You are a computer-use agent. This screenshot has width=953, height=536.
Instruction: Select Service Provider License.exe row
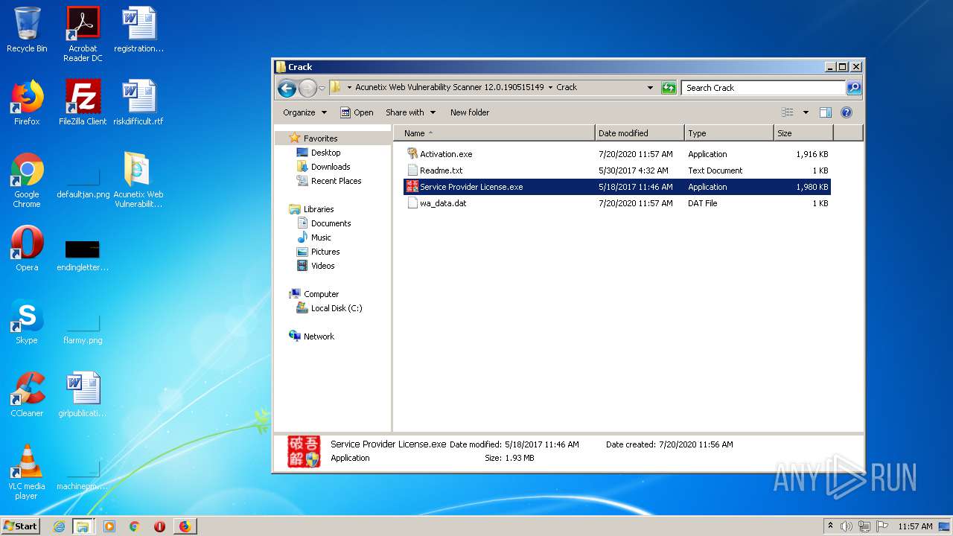point(617,187)
